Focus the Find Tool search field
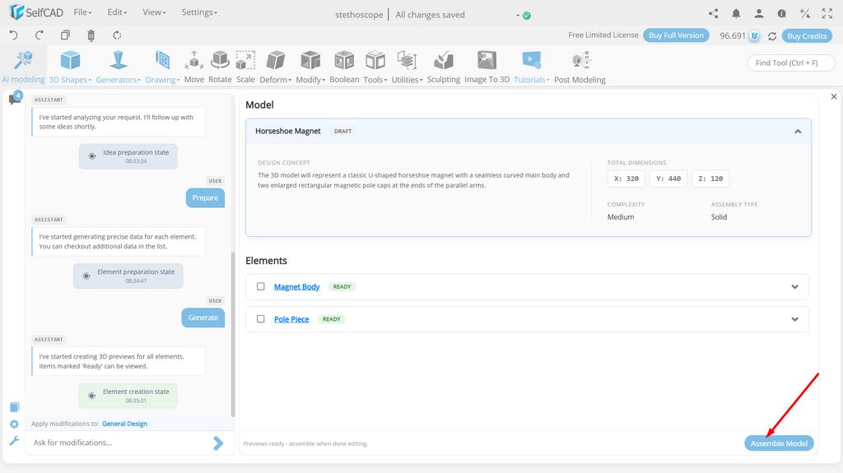Image resolution: width=843 pixels, height=473 pixels. [791, 63]
